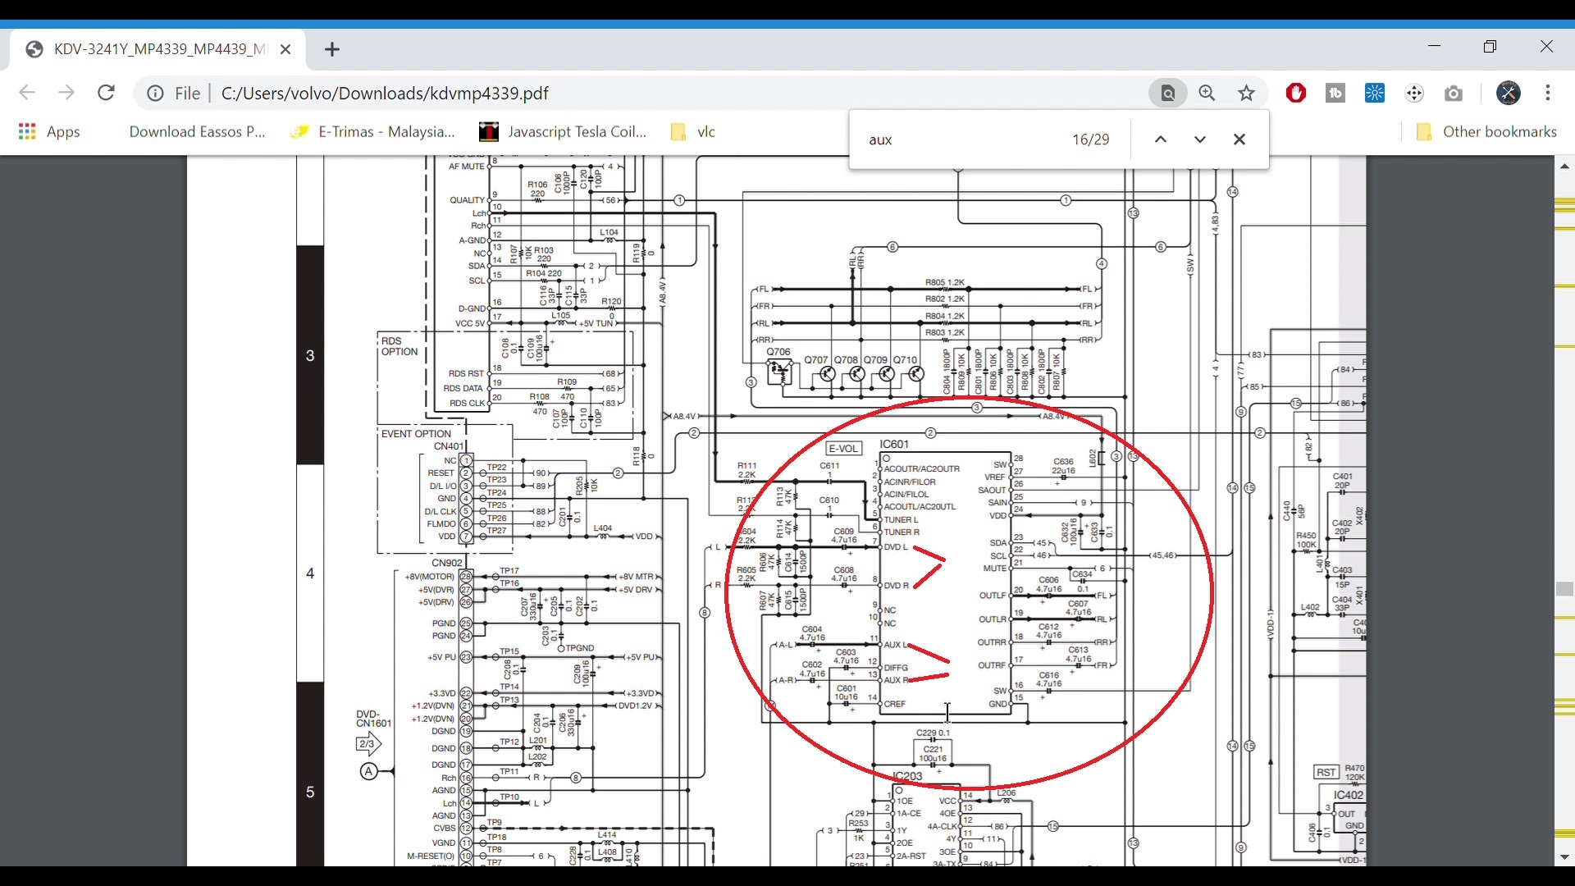The image size is (1575, 886).
Task: Click the zoom magnifier icon in address bar
Action: tap(1207, 93)
